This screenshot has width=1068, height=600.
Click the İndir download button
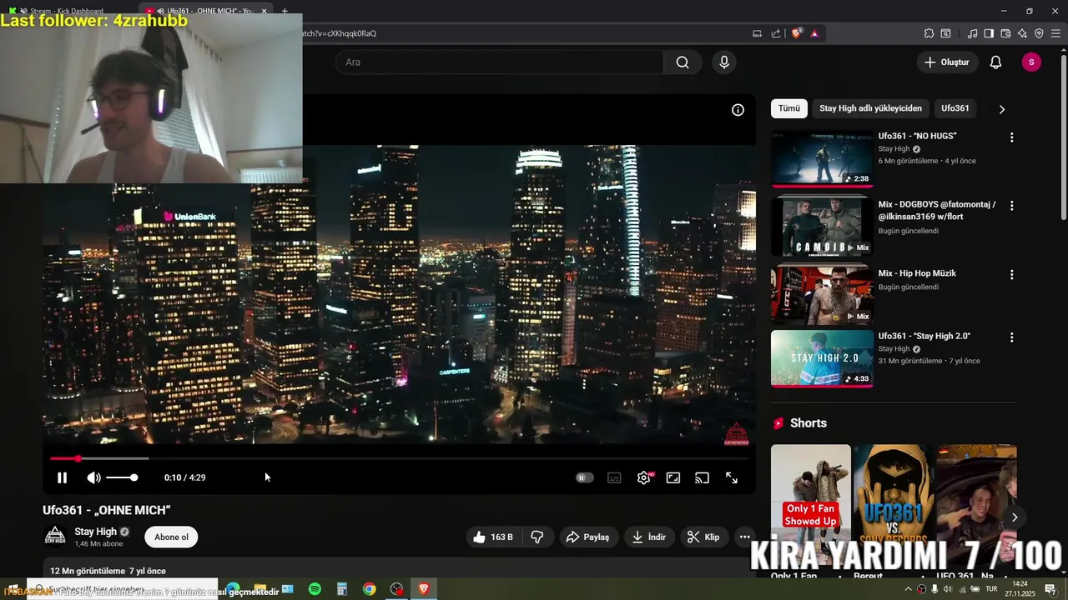649,537
